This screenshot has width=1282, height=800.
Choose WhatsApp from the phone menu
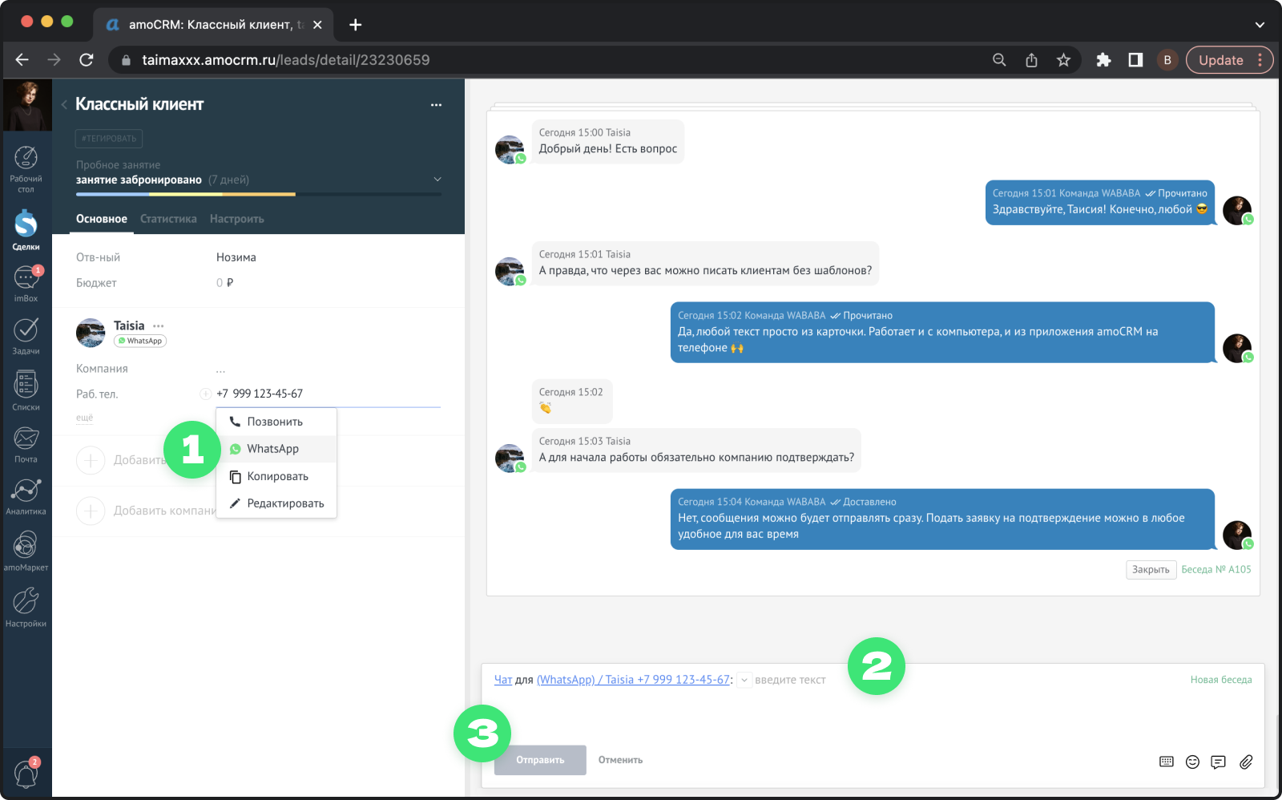276,449
